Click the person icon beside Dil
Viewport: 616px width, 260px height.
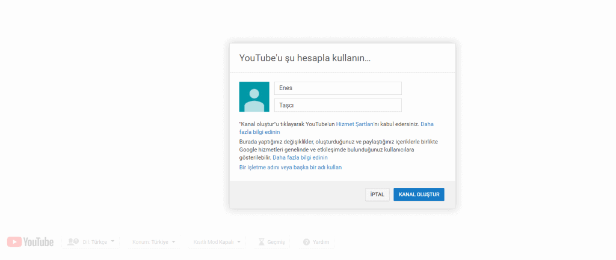coord(73,241)
